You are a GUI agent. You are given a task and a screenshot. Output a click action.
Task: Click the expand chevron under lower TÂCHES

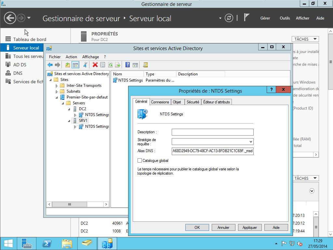312,191
